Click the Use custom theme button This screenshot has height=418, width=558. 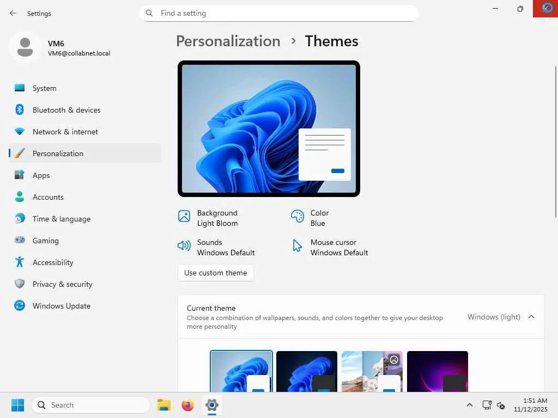pyautogui.click(x=215, y=273)
